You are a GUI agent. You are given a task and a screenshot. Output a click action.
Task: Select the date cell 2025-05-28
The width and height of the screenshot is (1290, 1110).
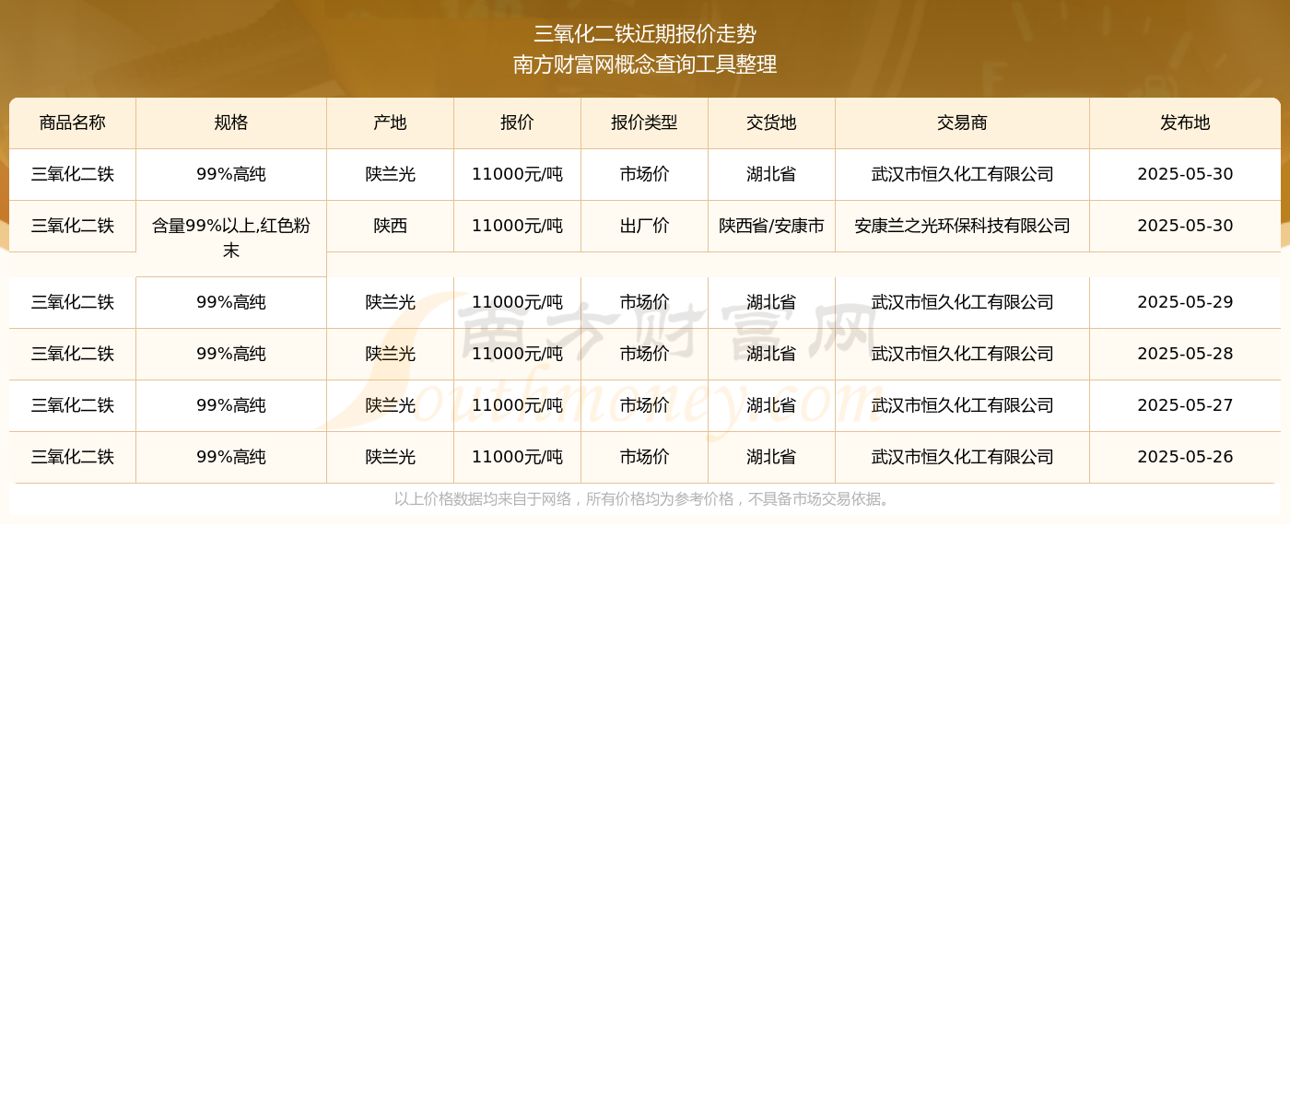click(1185, 354)
